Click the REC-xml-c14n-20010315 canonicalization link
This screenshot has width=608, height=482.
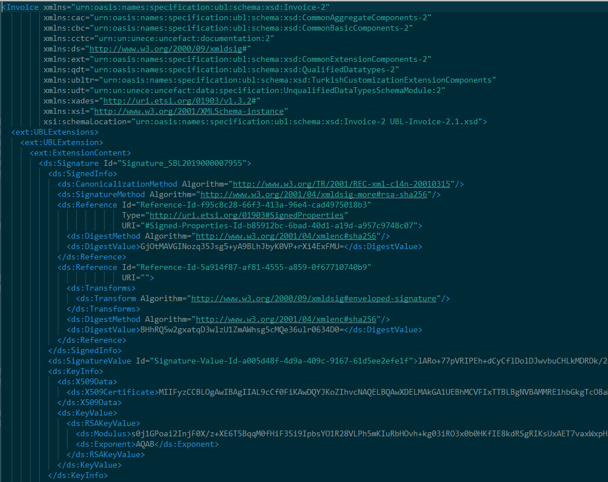[x=341, y=184]
